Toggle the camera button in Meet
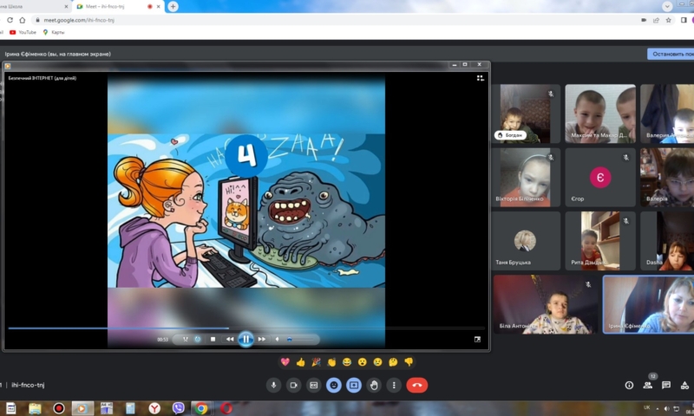Viewport: 694px width, 416px height. (x=293, y=385)
